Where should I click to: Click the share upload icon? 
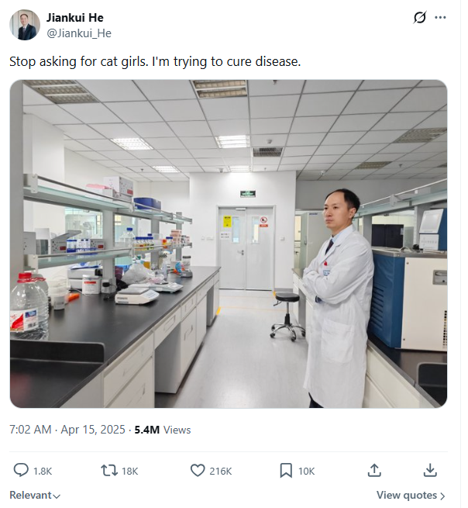coord(373,470)
